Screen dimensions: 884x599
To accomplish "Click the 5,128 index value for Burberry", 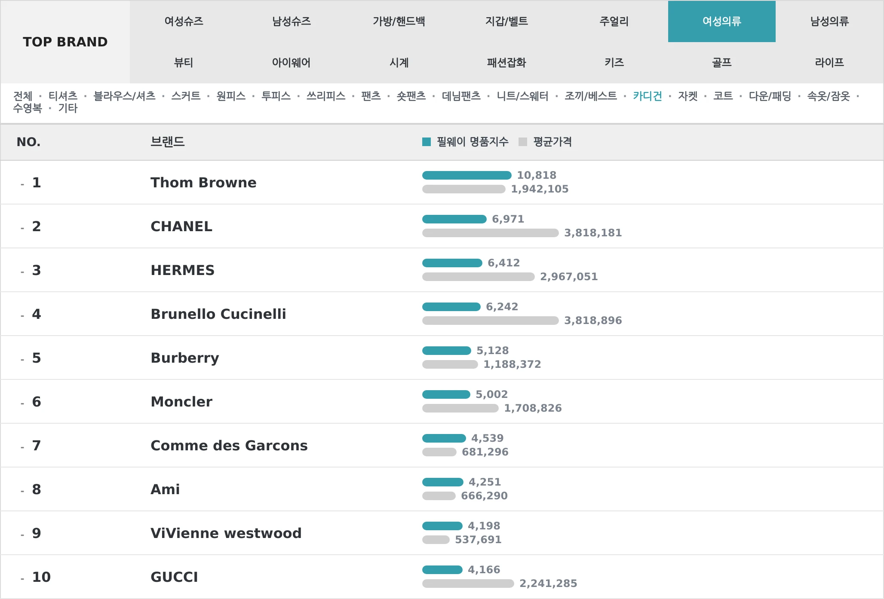I will 493,351.
